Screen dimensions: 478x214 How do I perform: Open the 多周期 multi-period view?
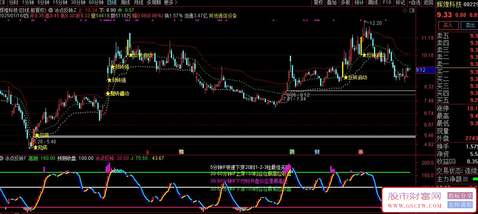153,3
